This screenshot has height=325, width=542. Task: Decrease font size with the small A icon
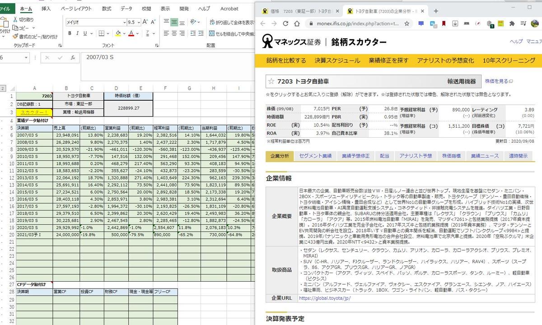(x=154, y=22)
